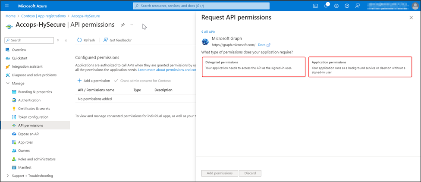Launch Cloud Shell from the top bar
Image resolution: width=421 pixels, height=182 pixels.
[x=315, y=6]
